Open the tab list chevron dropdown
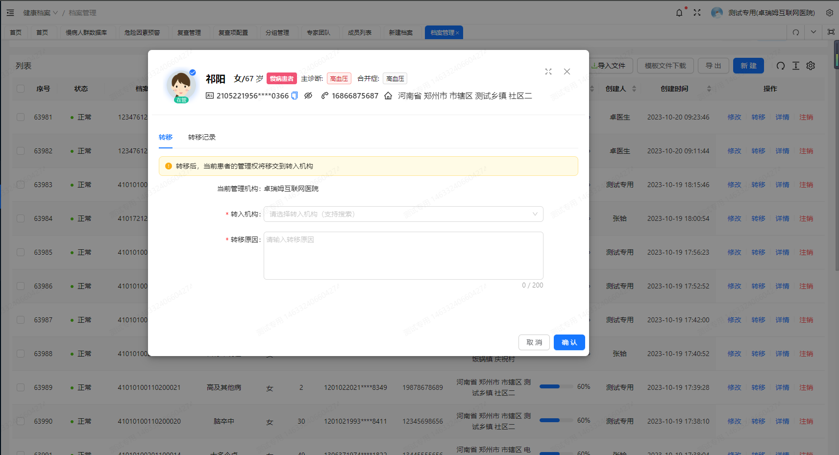This screenshot has height=455, width=839. pos(814,32)
